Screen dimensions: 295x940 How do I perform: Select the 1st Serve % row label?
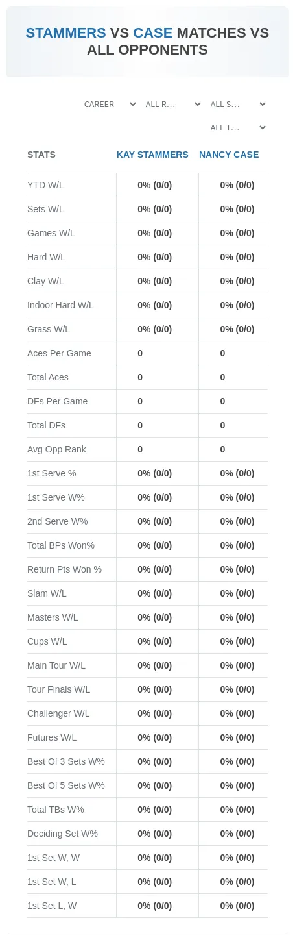51,473
